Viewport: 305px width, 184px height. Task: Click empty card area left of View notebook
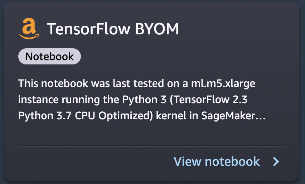pyautogui.click(x=89, y=162)
